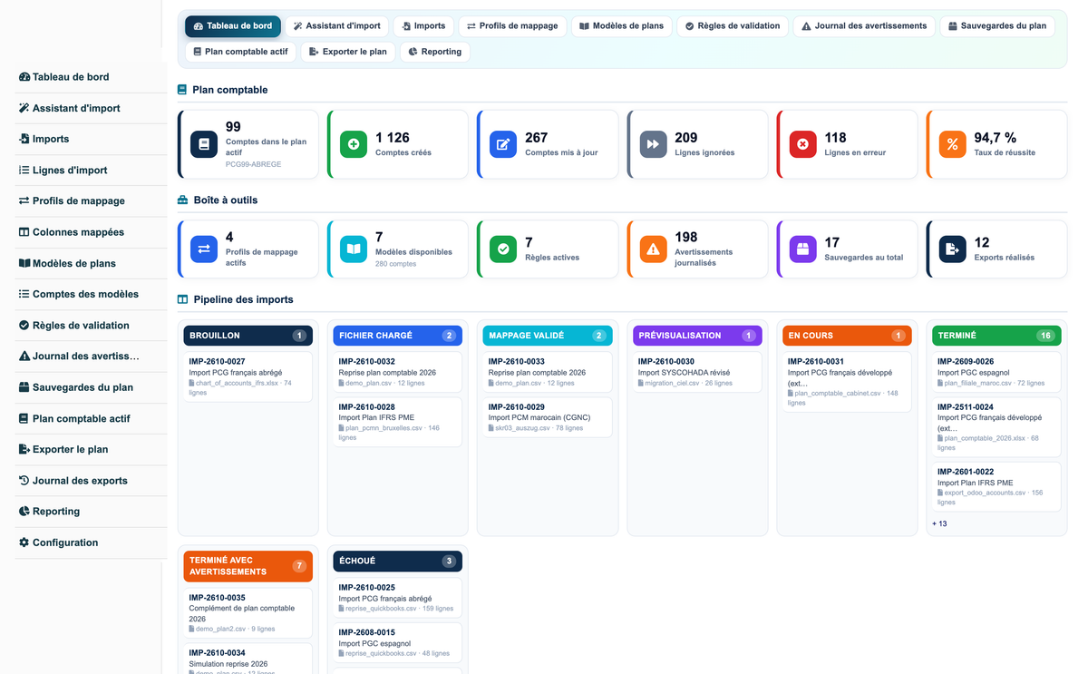The image size is (1088, 674).
Task: Click the Terminé column header
Action: (x=996, y=336)
